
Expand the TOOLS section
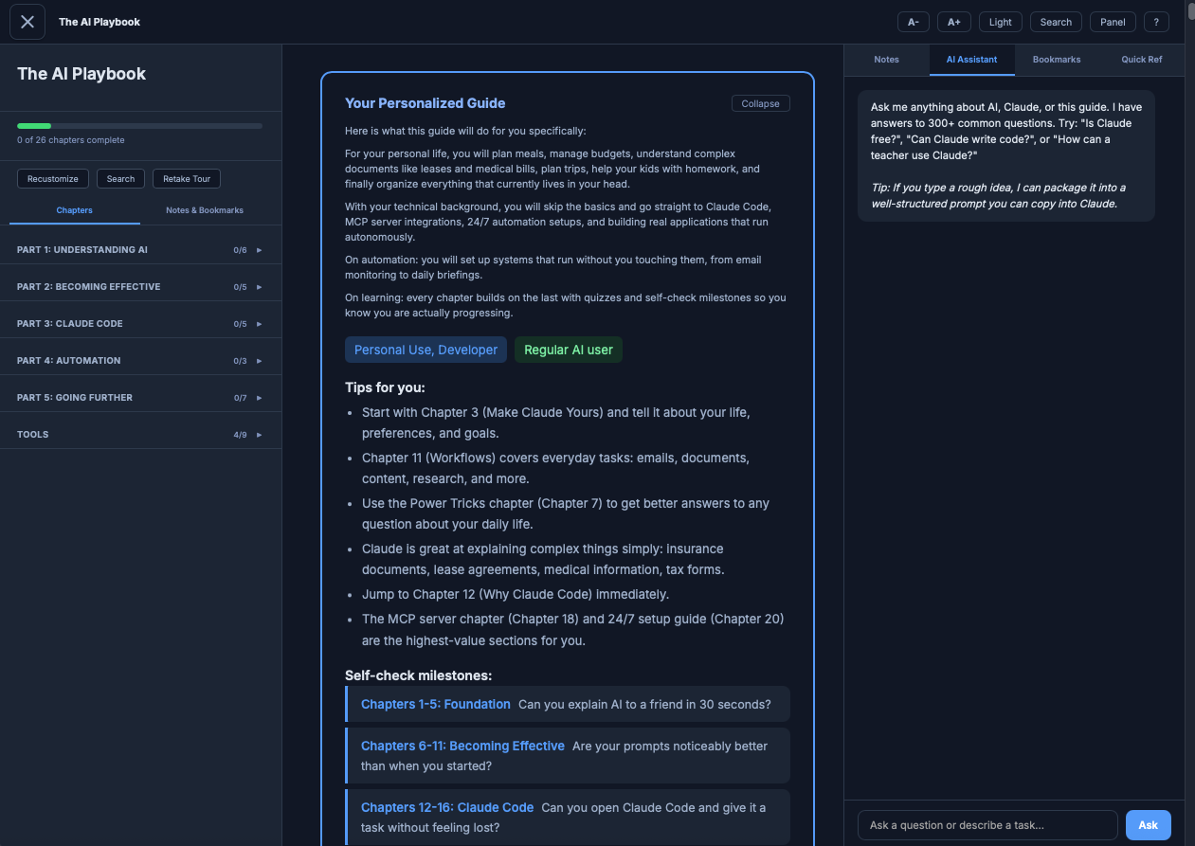140,434
